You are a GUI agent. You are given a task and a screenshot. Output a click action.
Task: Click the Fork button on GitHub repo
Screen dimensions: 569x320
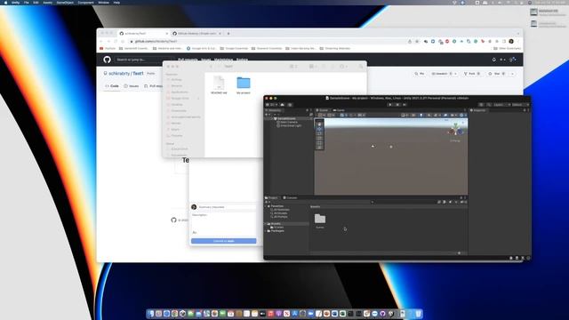click(472, 74)
